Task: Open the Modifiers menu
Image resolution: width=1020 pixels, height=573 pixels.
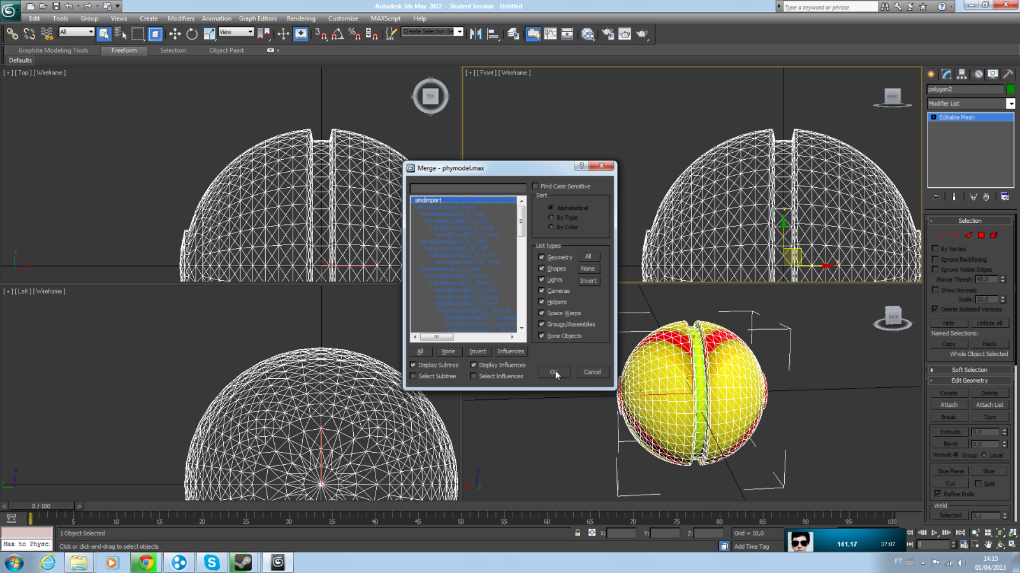Action: [181, 18]
